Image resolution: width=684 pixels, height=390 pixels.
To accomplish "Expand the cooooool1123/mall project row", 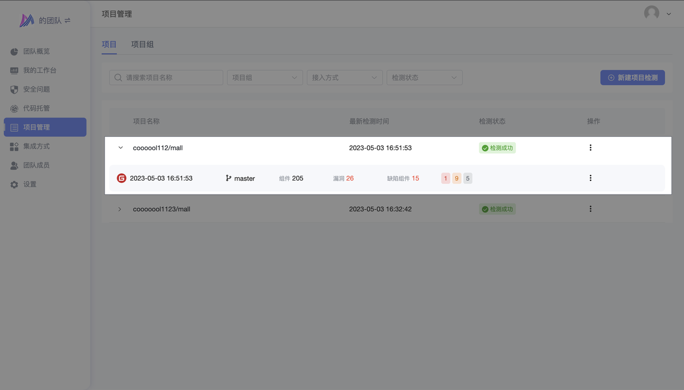I will [120, 209].
